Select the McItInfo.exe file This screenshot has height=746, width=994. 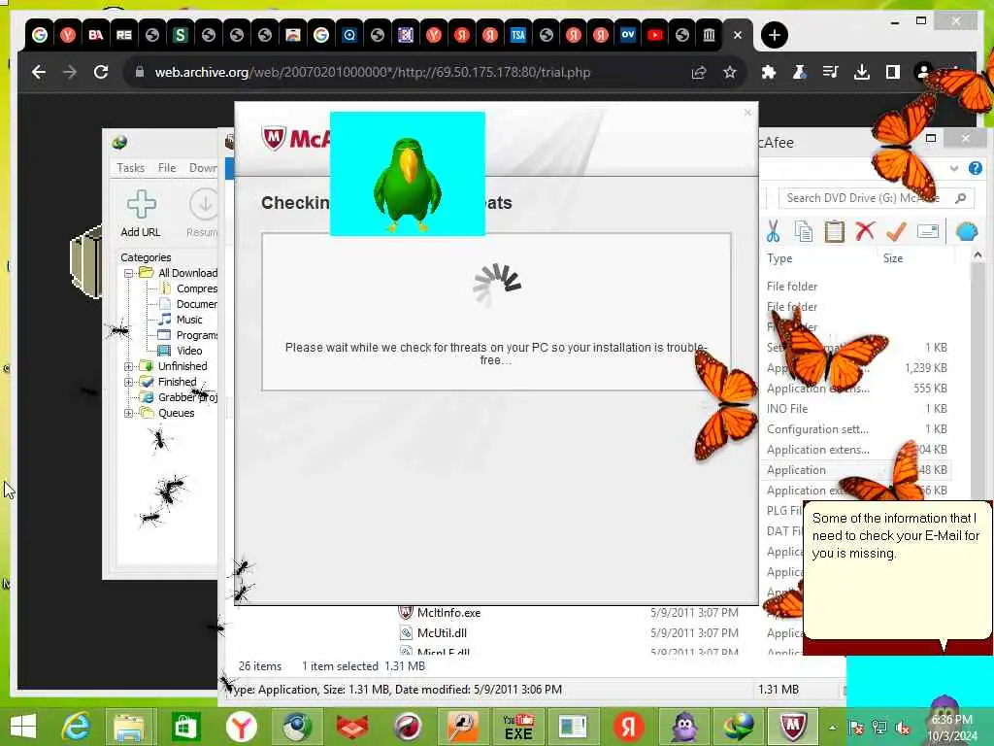[x=448, y=613]
